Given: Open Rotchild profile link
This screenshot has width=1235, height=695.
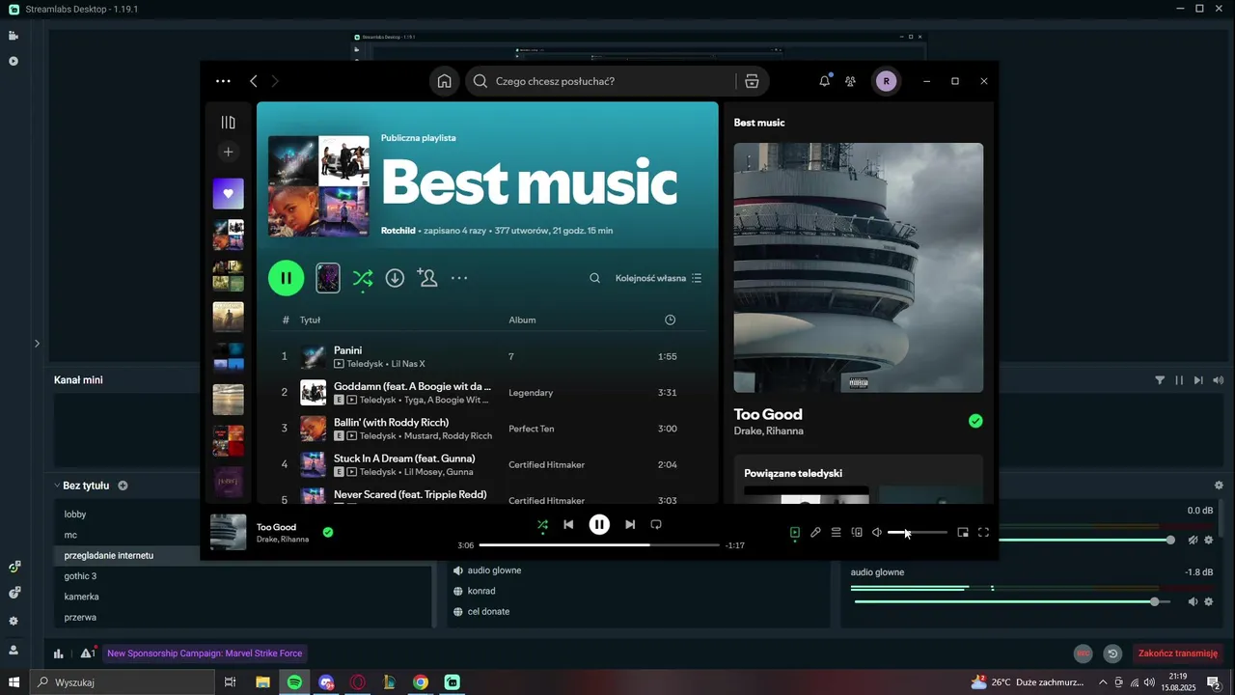Looking at the screenshot, I should pyautogui.click(x=398, y=231).
